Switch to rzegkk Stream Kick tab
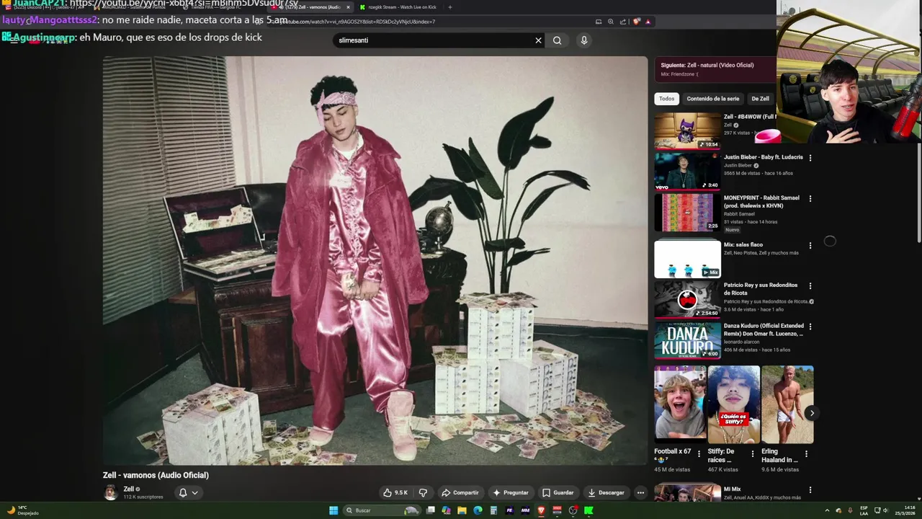922x519 pixels. click(x=398, y=7)
